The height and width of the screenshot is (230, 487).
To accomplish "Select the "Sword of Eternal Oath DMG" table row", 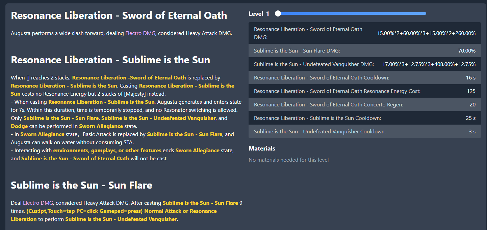I will [364, 33].
